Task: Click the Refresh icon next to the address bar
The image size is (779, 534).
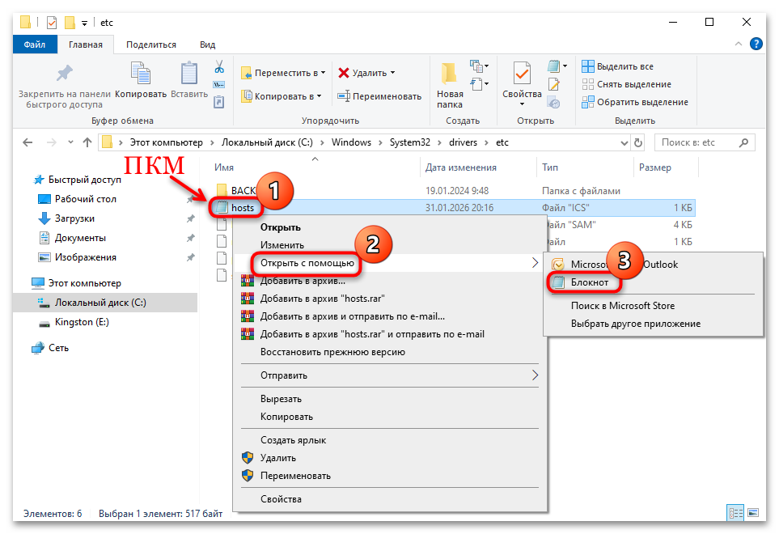Action: pyautogui.click(x=638, y=142)
